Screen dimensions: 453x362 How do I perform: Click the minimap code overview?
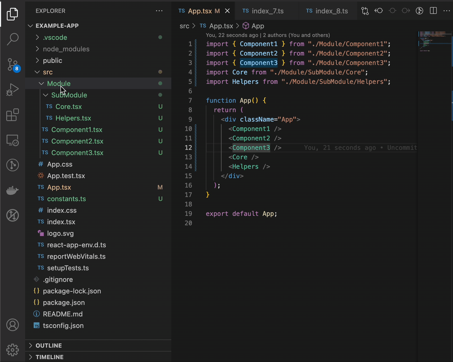tap(434, 41)
